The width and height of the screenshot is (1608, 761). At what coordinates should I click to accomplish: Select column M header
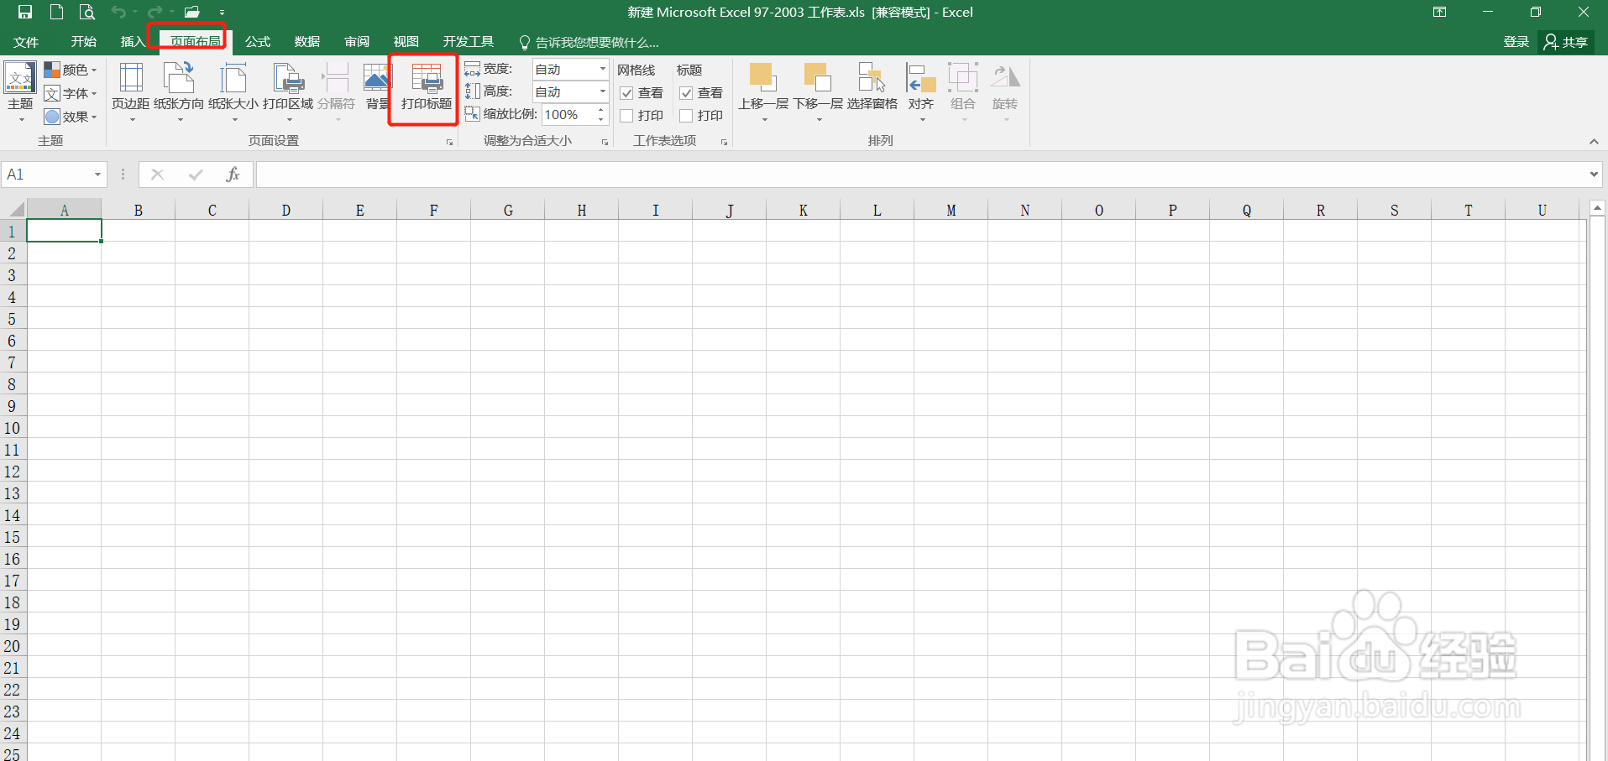pos(951,210)
